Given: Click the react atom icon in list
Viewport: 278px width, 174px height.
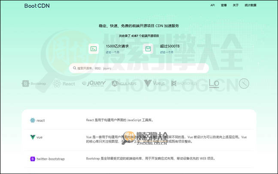Looking at the screenshot, I should (33, 120).
